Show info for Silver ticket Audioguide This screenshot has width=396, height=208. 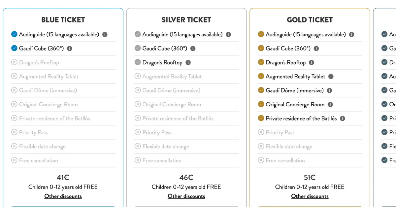(228, 34)
